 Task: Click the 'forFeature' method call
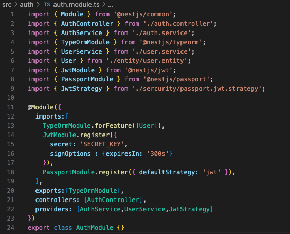click(x=113, y=126)
